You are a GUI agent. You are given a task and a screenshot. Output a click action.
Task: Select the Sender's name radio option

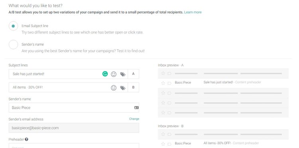click(x=13, y=44)
